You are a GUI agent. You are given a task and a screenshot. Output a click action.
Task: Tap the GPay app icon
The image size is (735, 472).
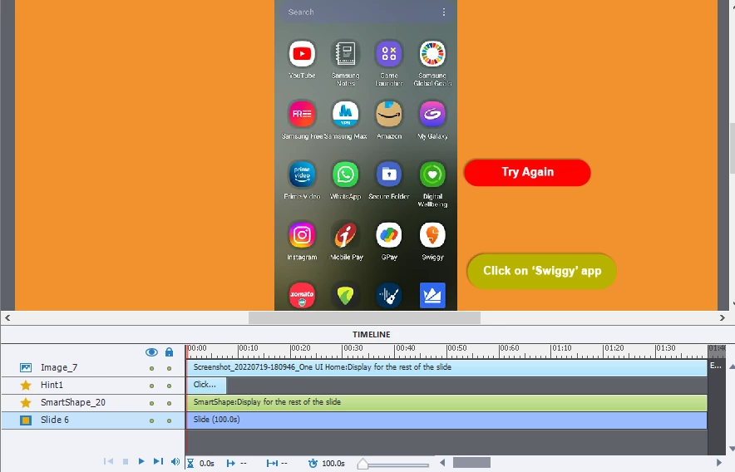[x=389, y=235]
